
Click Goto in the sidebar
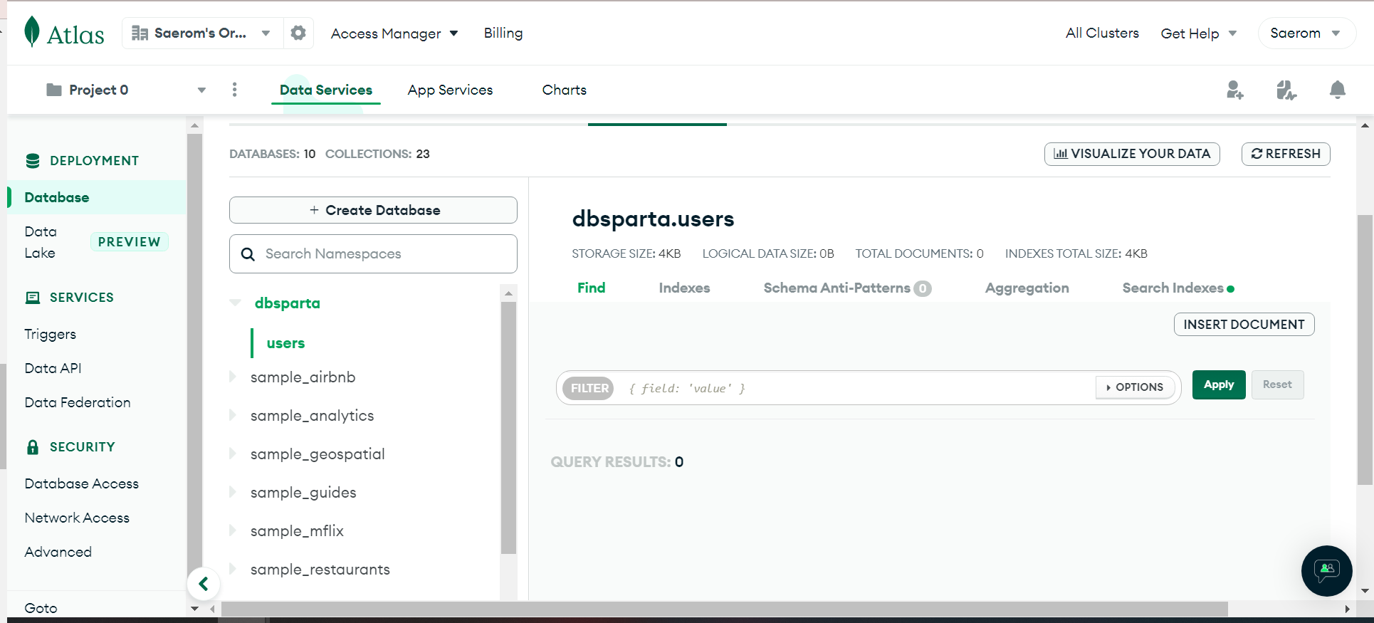[41, 608]
